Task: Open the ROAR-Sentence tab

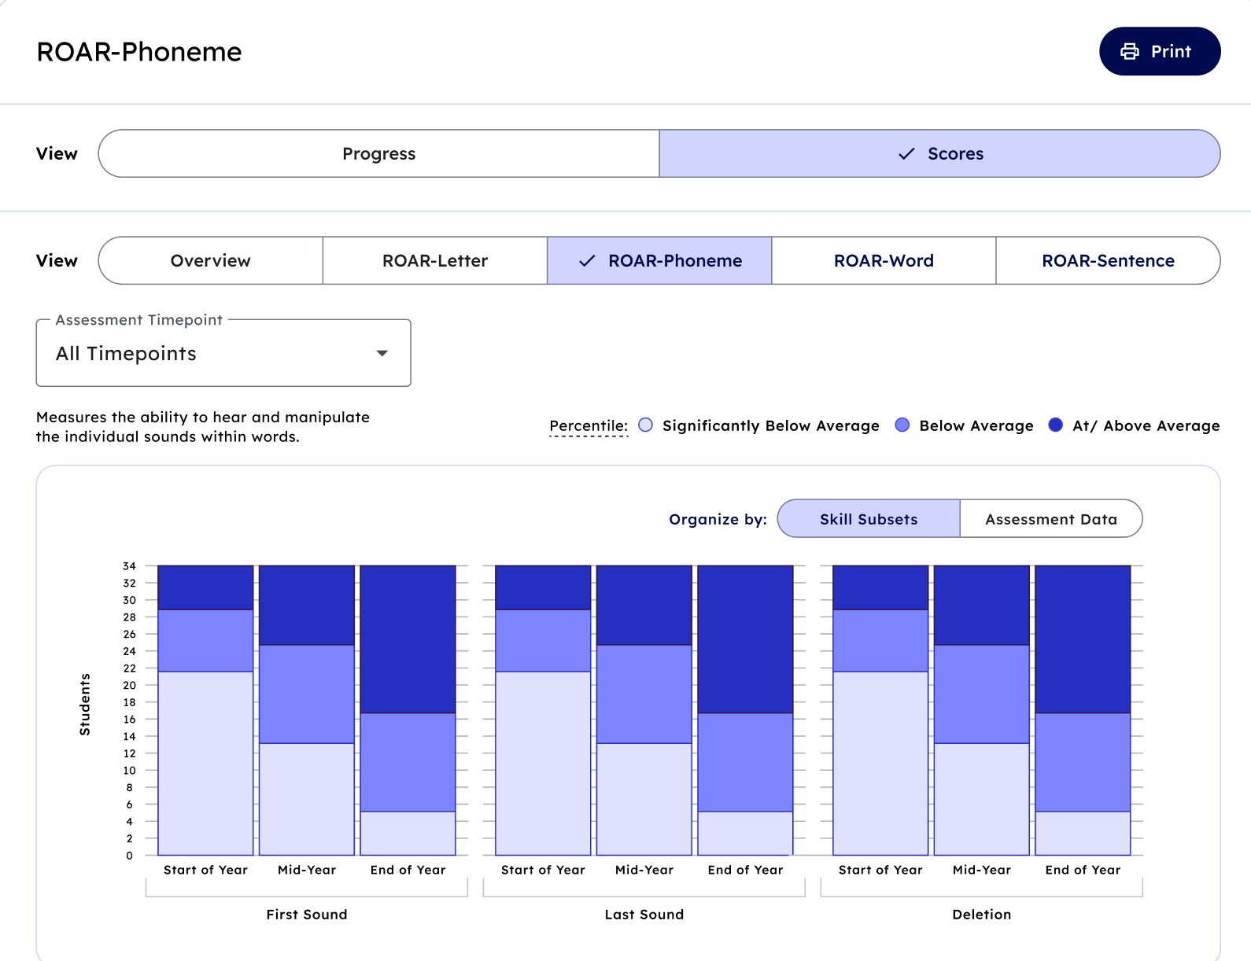Action: point(1108,261)
